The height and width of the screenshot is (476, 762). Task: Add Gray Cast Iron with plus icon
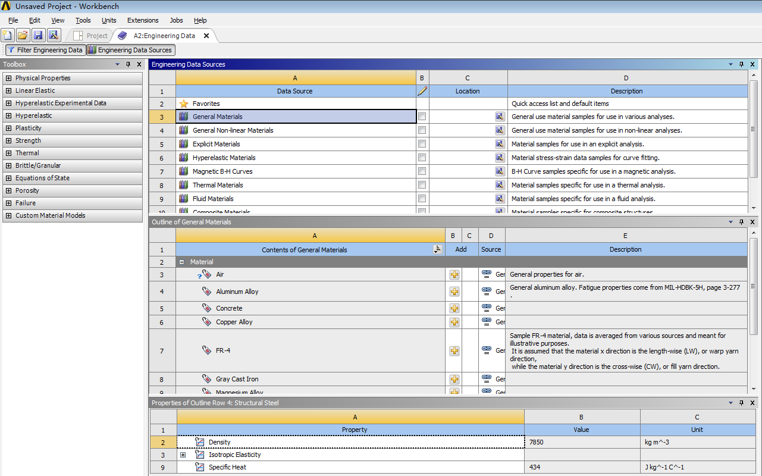click(454, 379)
